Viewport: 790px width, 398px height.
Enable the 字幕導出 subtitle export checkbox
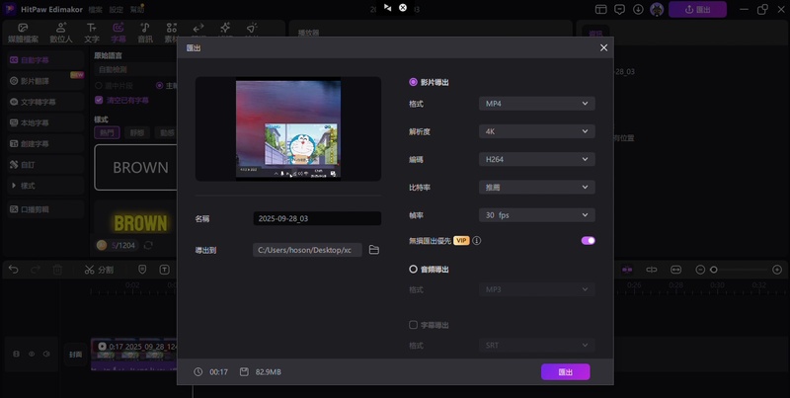click(414, 325)
